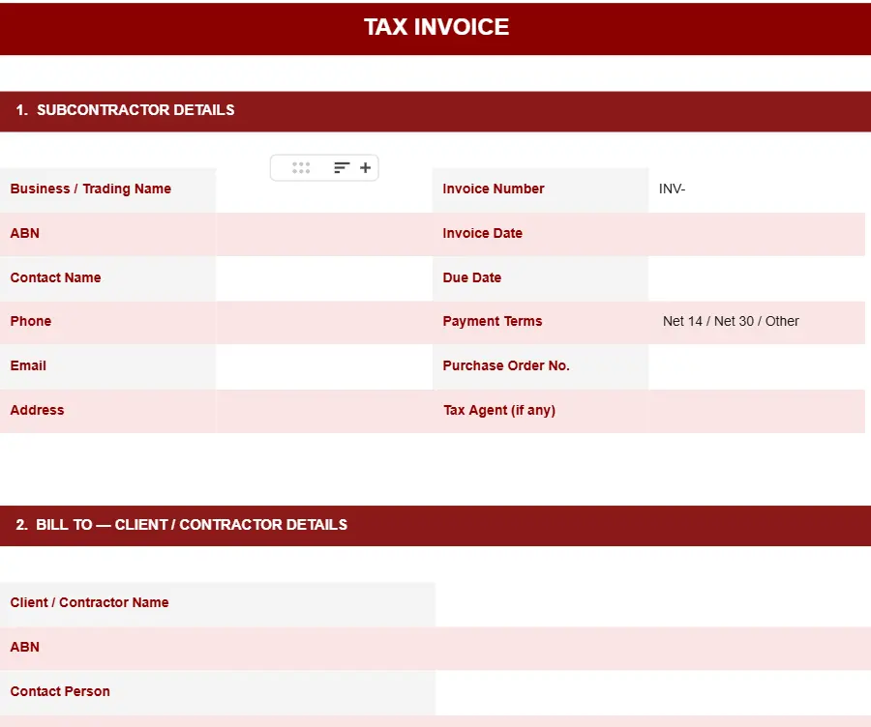Click the column drag handle dots icon
Screen dimensions: 871x727
click(301, 168)
